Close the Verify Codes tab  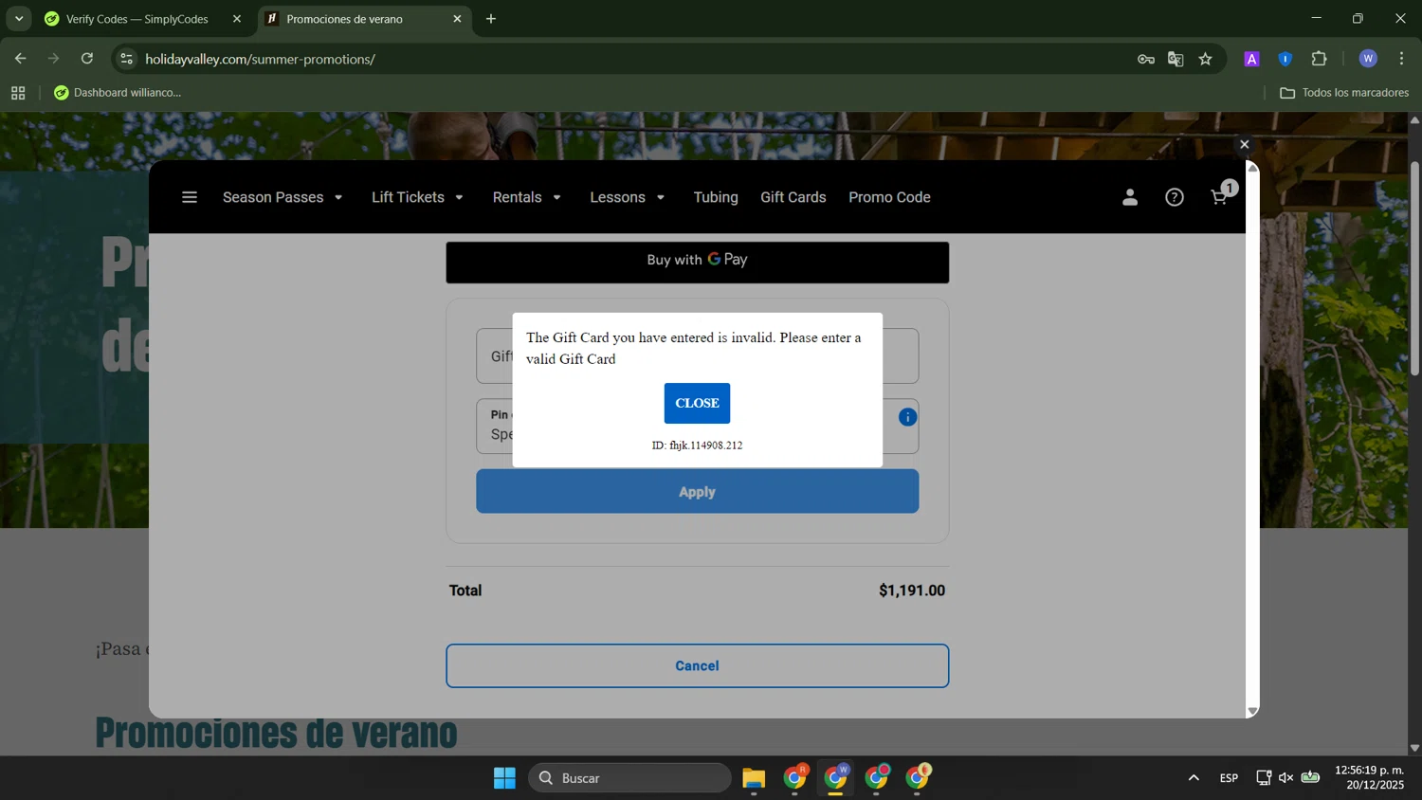coord(237,19)
